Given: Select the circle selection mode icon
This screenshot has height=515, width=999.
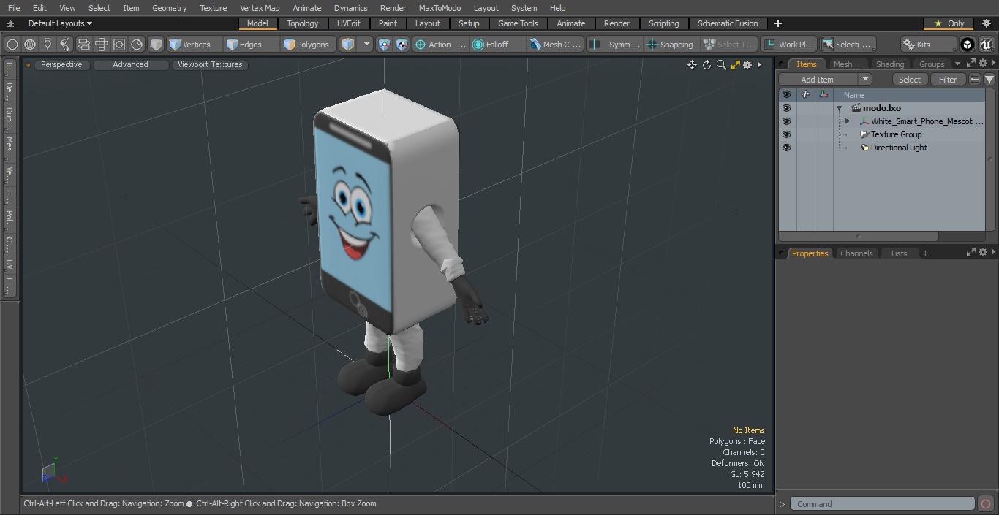Looking at the screenshot, I should click(12, 45).
